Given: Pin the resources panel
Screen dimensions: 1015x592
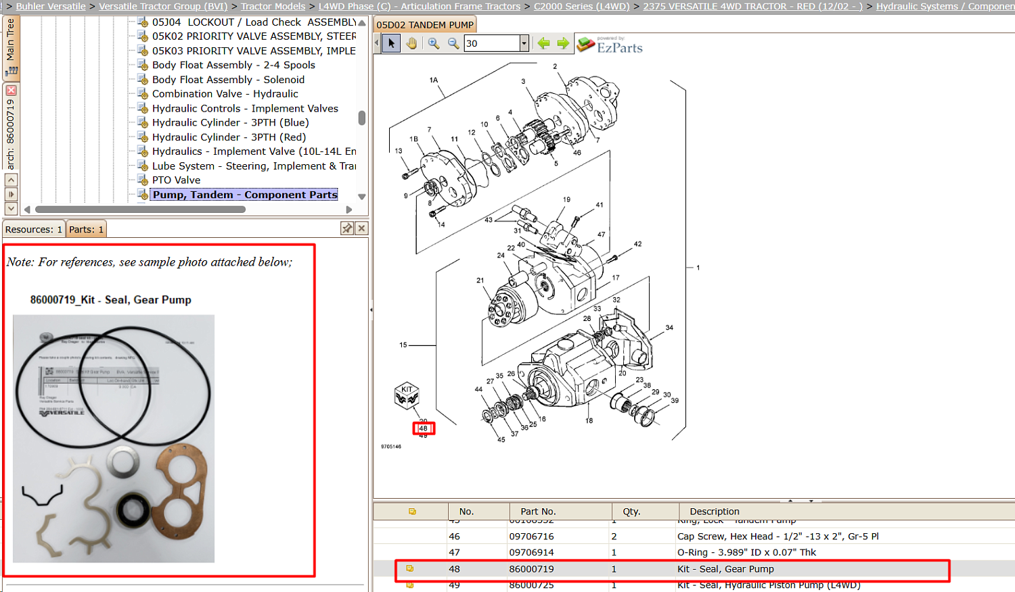Looking at the screenshot, I should (x=347, y=228).
